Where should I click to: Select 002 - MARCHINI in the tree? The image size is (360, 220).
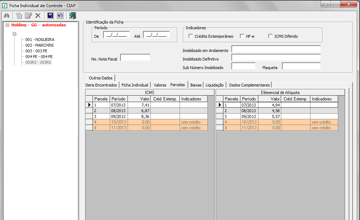pyautogui.click(x=40, y=45)
